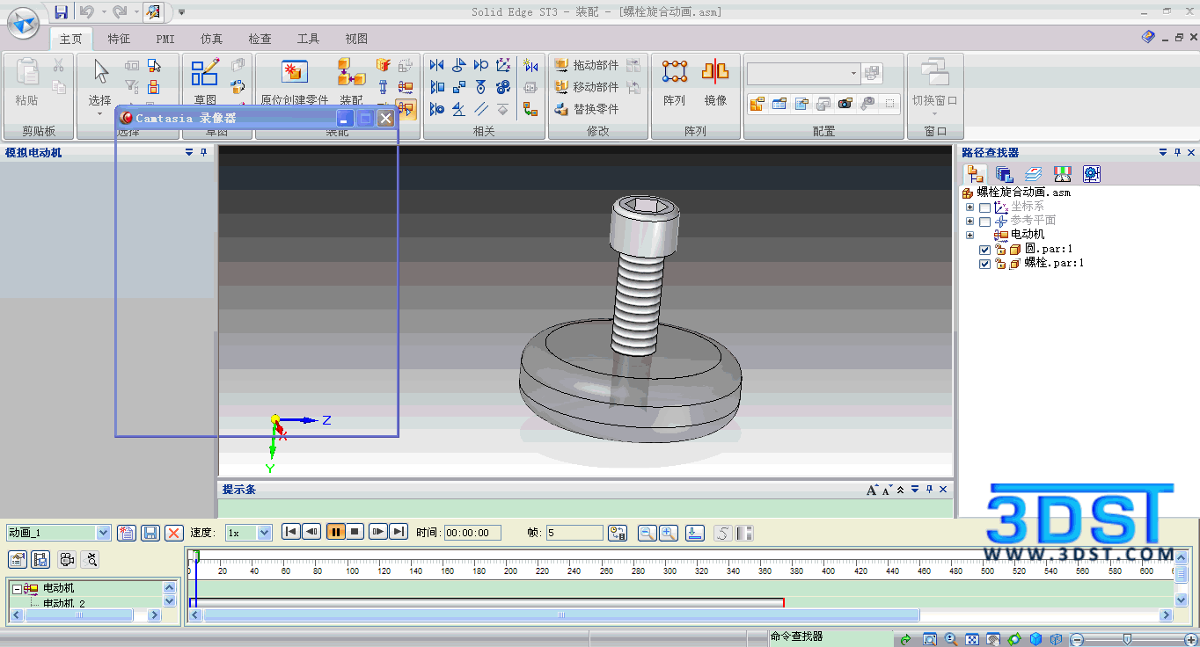Open the layers tab in 路径查找器
1200x647 pixels.
click(x=1033, y=174)
